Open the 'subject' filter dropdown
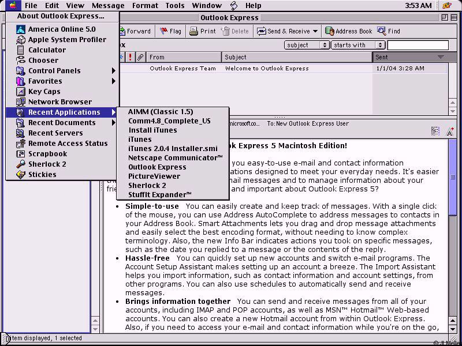The image size is (462, 346). (307, 45)
